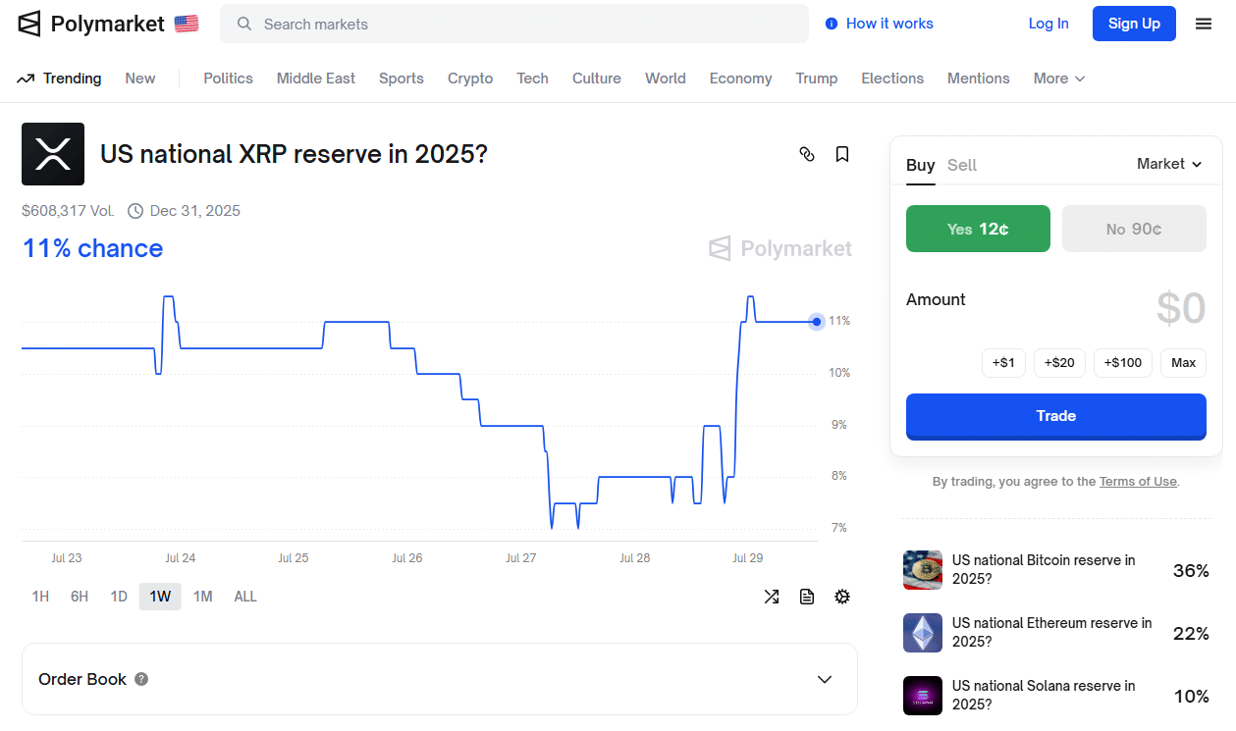Image resolution: width=1236 pixels, height=731 pixels.
Task: Click the US flag icon next to the logo
Action: (x=186, y=23)
